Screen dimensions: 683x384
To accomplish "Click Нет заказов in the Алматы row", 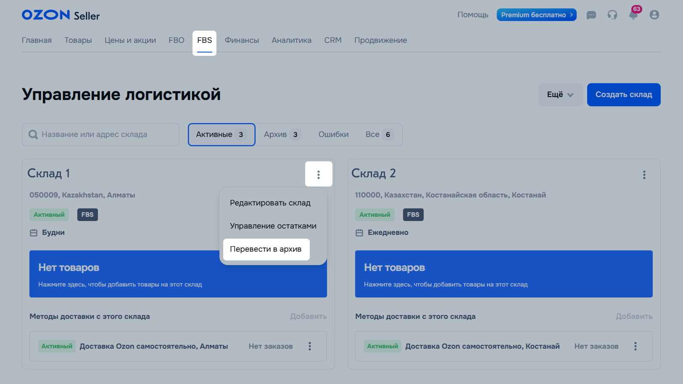I will (271, 346).
